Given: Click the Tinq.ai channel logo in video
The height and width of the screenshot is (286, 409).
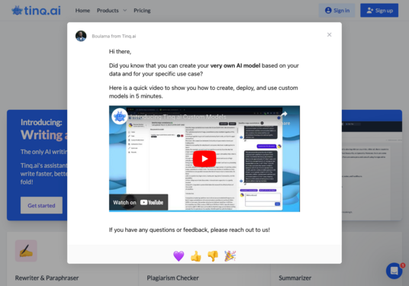Looking at the screenshot, I should pyautogui.click(x=120, y=116).
